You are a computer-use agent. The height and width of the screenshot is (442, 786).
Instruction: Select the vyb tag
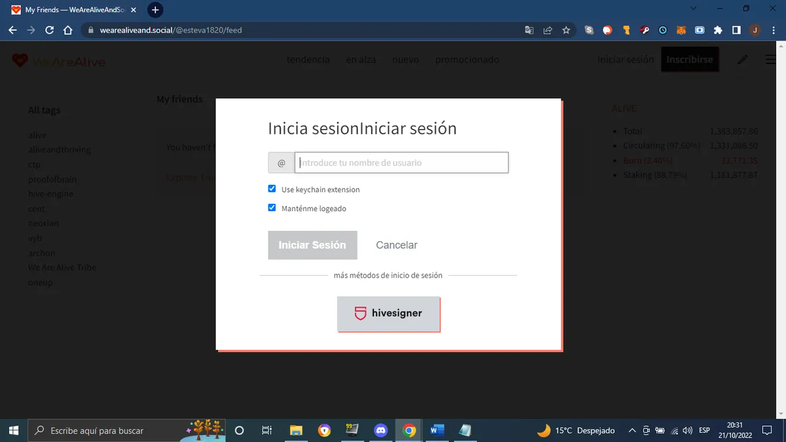[35, 238]
